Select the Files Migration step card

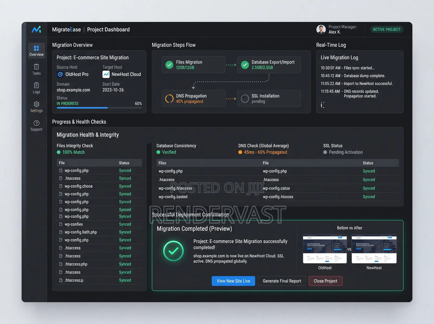click(194, 65)
